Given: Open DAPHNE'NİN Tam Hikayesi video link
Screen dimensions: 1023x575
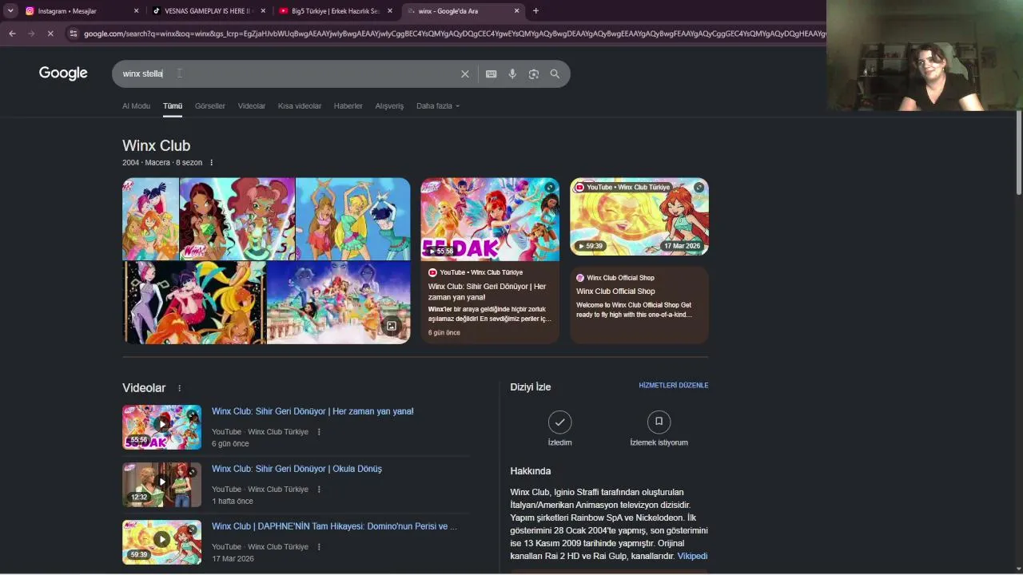Looking at the screenshot, I should pyautogui.click(x=334, y=526).
